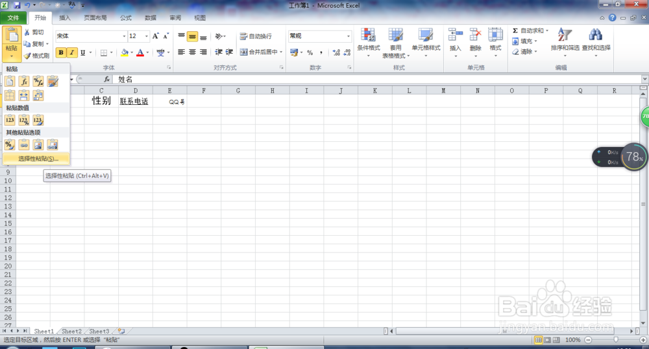Switch to 数据 ribbon tab

151,17
